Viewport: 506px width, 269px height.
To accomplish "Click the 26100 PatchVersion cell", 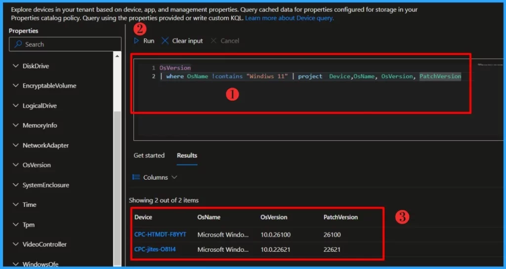I will pos(332,234).
